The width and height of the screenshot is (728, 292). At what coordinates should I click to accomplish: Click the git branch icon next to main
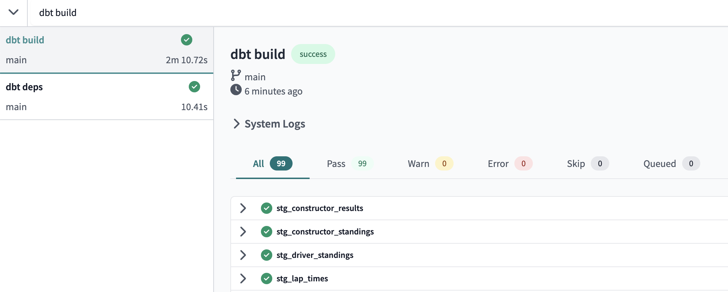[x=236, y=75]
